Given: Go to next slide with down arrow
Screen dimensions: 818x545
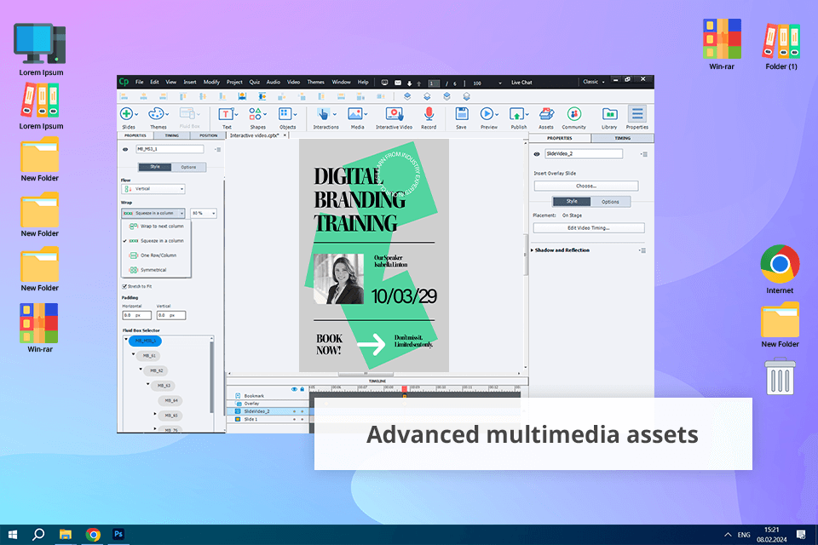Looking at the screenshot, I should 410,83.
